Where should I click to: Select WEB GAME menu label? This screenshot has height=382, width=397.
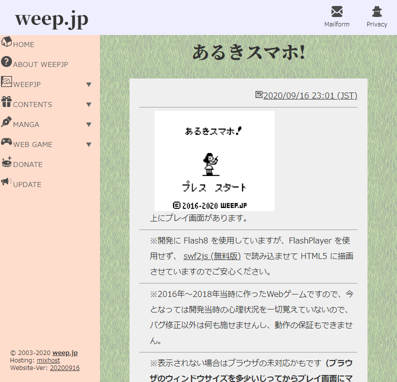(x=32, y=144)
